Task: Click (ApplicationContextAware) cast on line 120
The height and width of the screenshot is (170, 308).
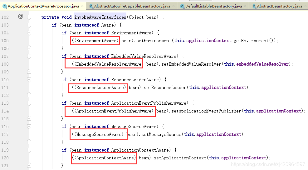Action: (x=105, y=158)
